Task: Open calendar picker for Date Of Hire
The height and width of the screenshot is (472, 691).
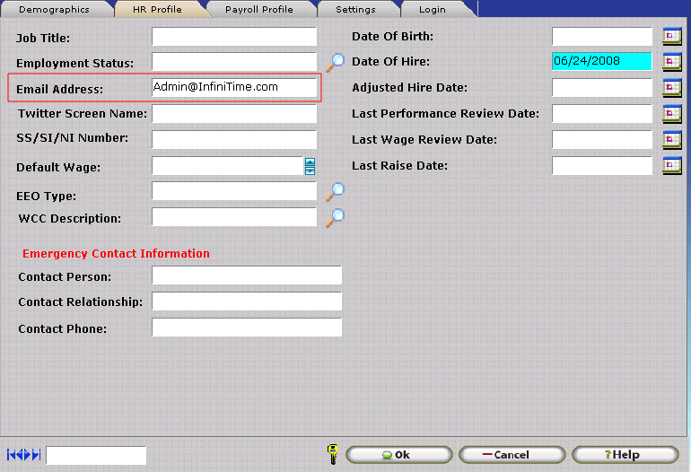Action: pos(672,62)
